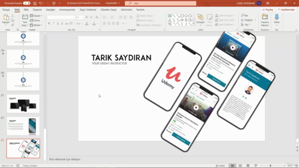Click the Yapıştır paste icon

coord(6,18)
